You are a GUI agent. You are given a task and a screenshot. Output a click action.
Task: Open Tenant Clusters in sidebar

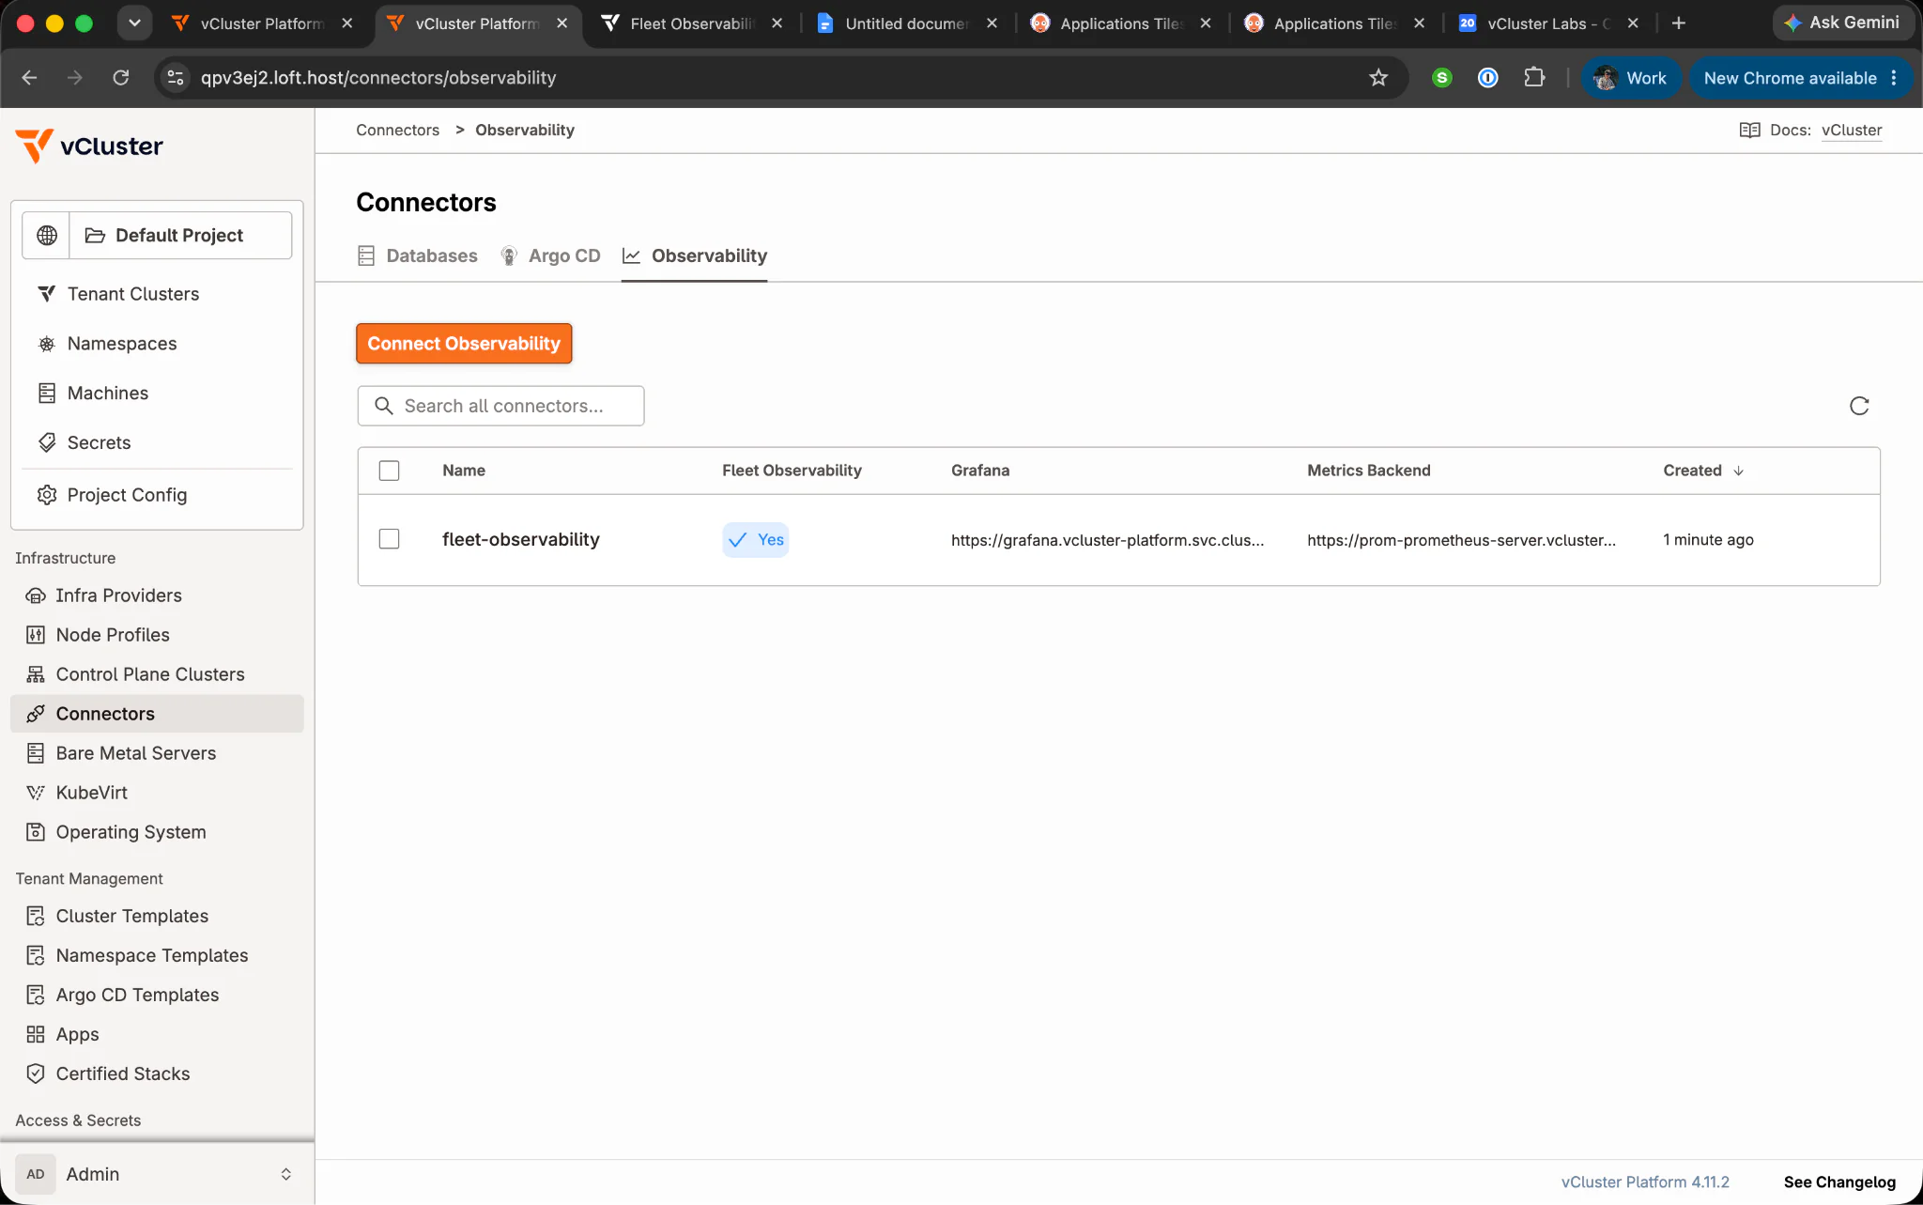point(132,294)
